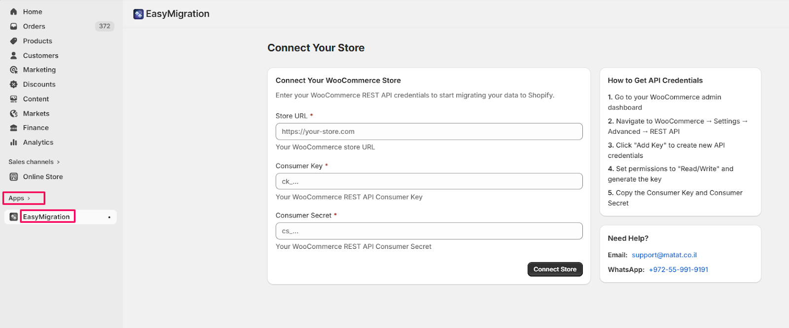789x328 pixels.
Task: Click the Online Store storefront icon
Action: pos(14,177)
